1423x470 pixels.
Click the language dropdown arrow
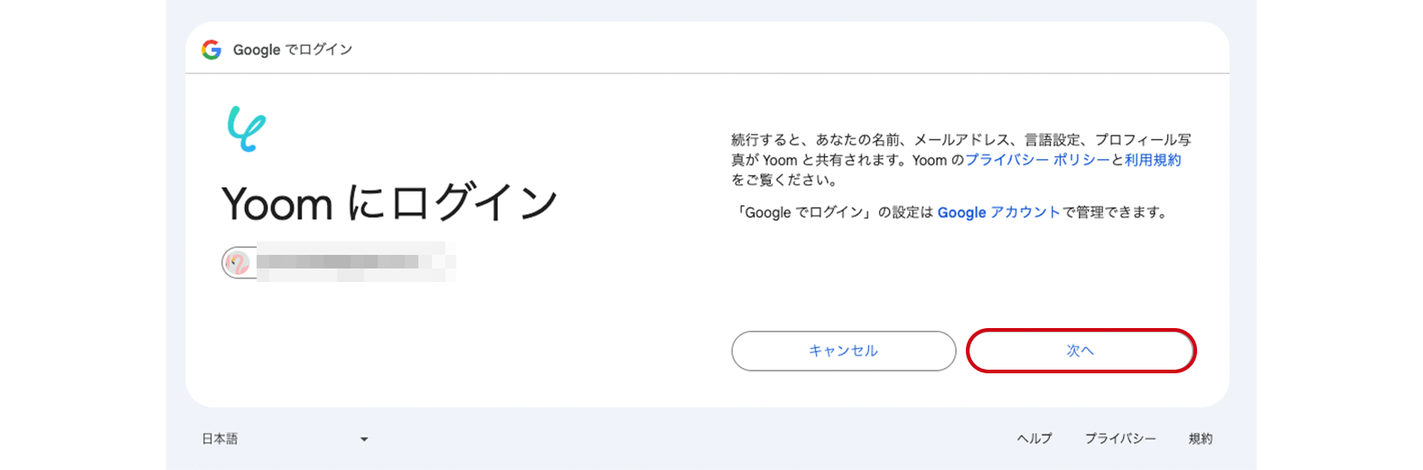coord(364,439)
